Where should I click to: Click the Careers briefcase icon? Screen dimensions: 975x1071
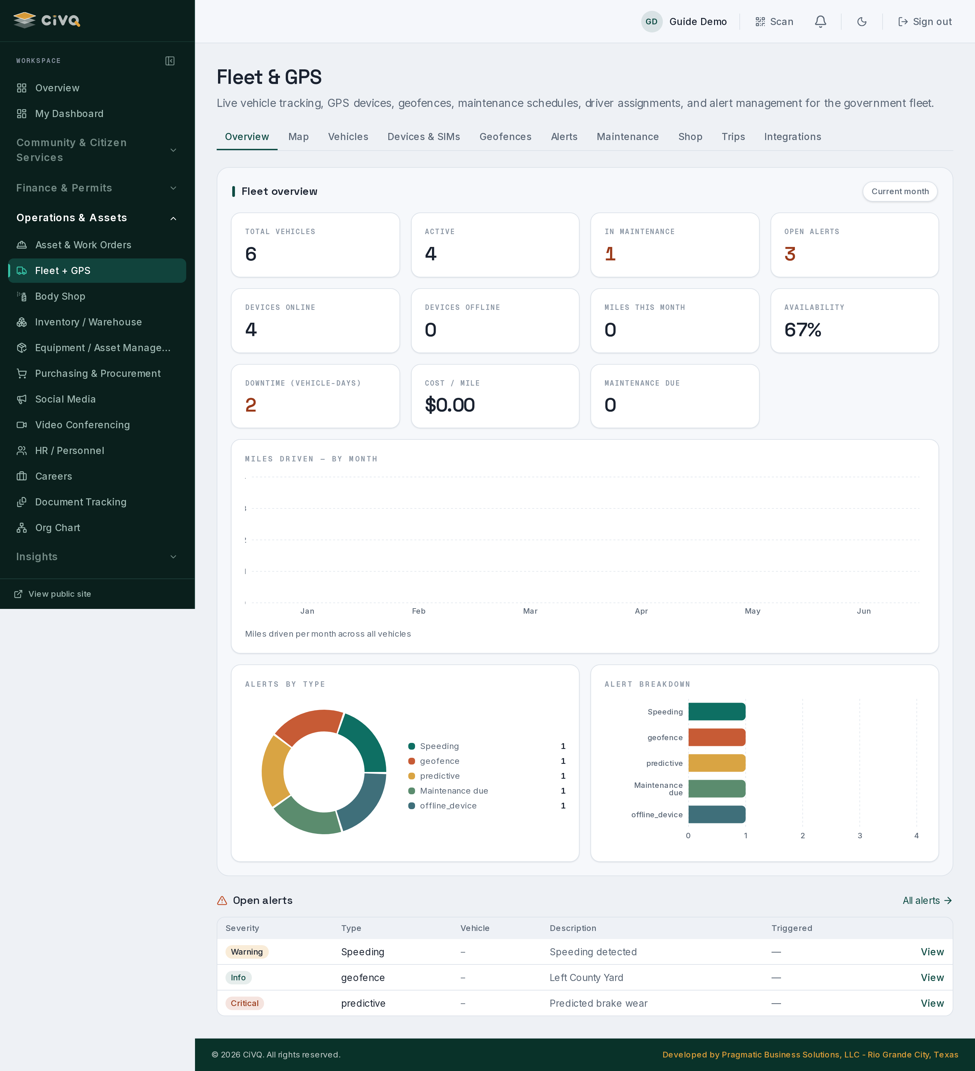22,477
